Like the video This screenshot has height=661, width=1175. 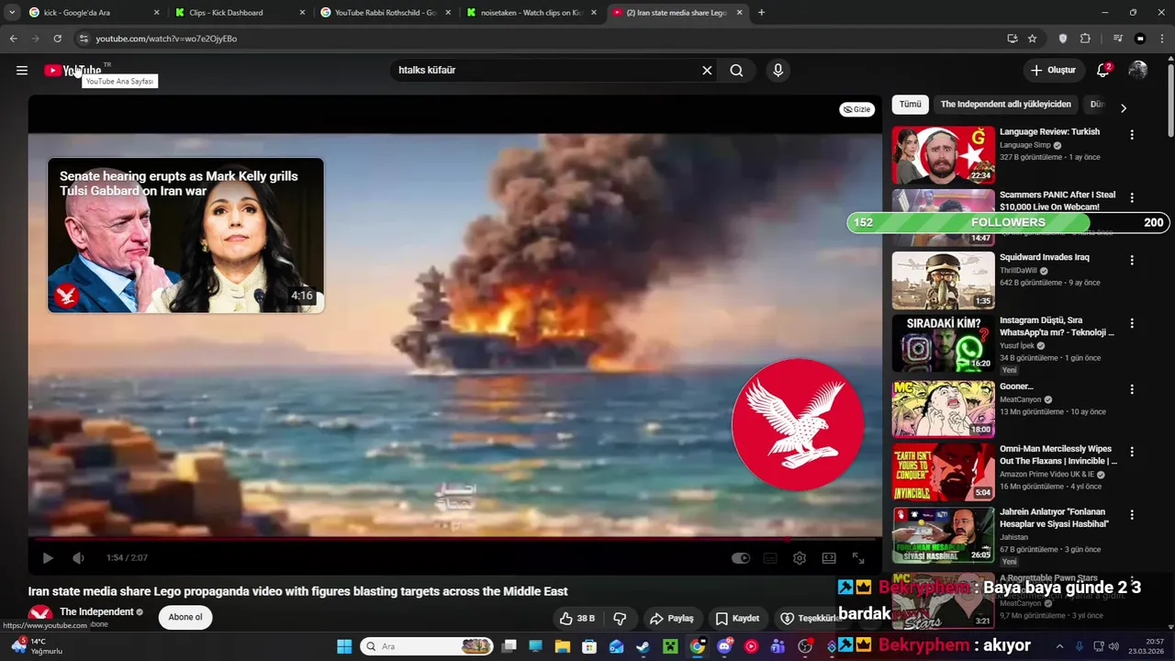[577, 618]
